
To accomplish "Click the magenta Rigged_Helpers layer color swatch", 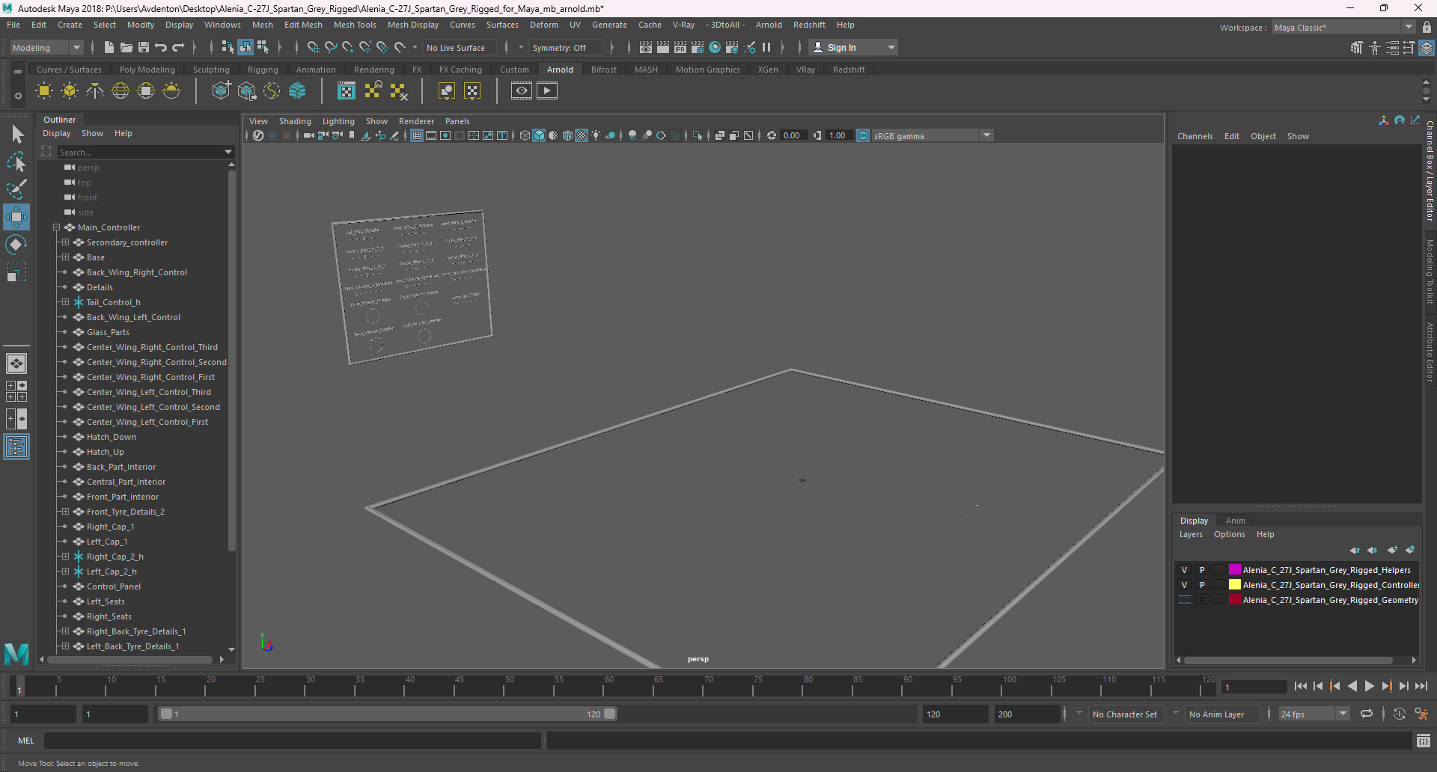I will [x=1234, y=570].
